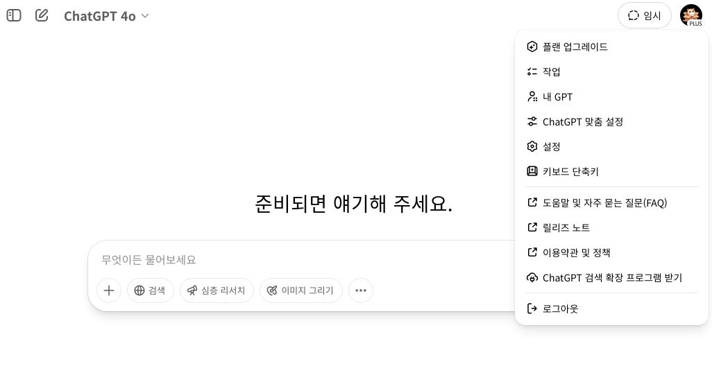Open 작업 tasks menu entry
Image resolution: width=712 pixels, height=375 pixels.
pyautogui.click(x=611, y=71)
